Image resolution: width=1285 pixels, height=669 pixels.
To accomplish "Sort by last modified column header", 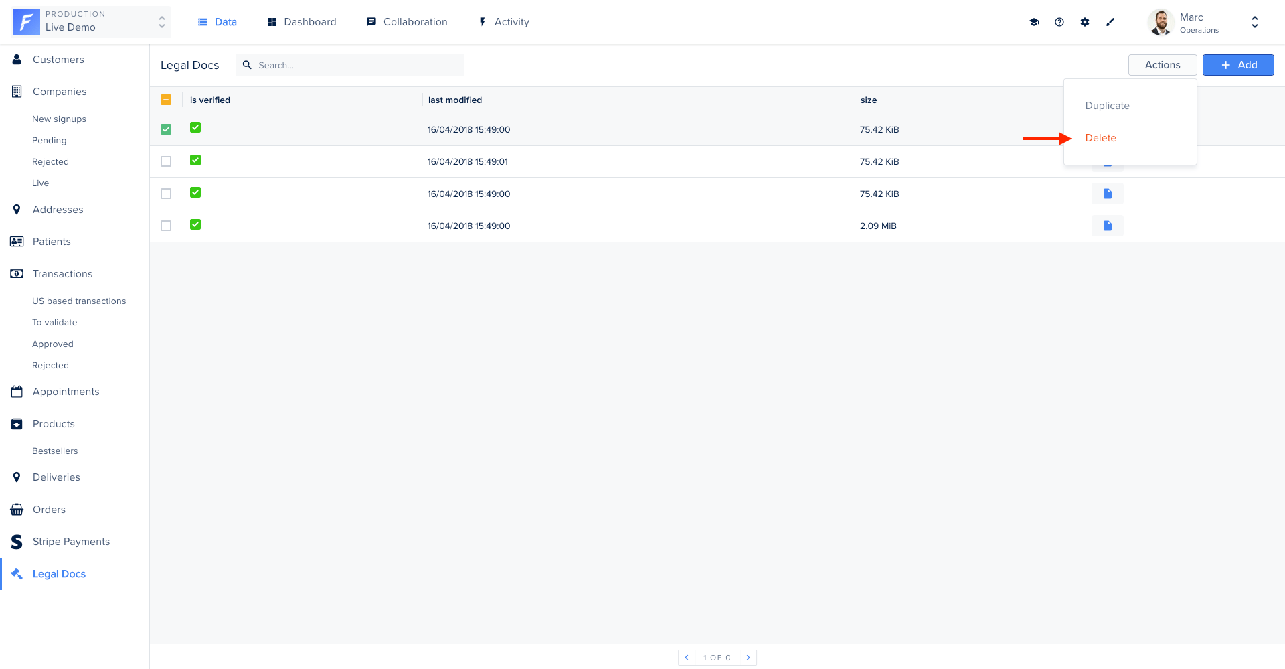I will 455,100.
